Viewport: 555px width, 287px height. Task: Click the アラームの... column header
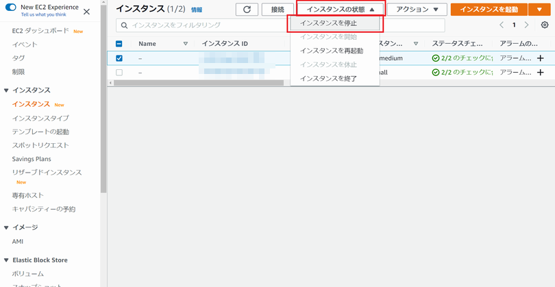pyautogui.click(x=519, y=44)
